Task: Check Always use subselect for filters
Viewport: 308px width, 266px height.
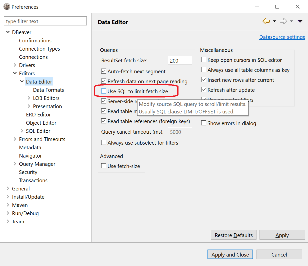Action: 104,142
